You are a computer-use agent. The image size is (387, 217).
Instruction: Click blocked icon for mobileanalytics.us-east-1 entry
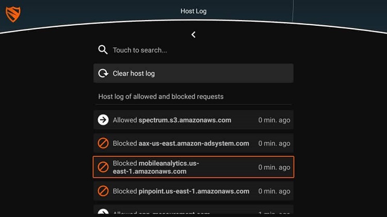[x=103, y=167]
